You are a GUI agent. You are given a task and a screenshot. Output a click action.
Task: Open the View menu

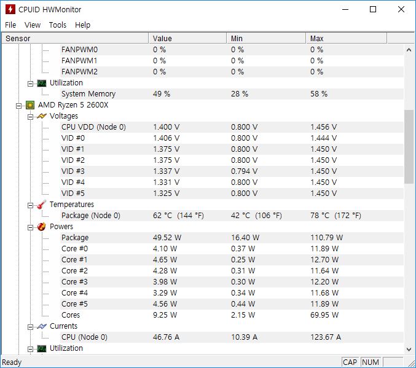(x=33, y=25)
